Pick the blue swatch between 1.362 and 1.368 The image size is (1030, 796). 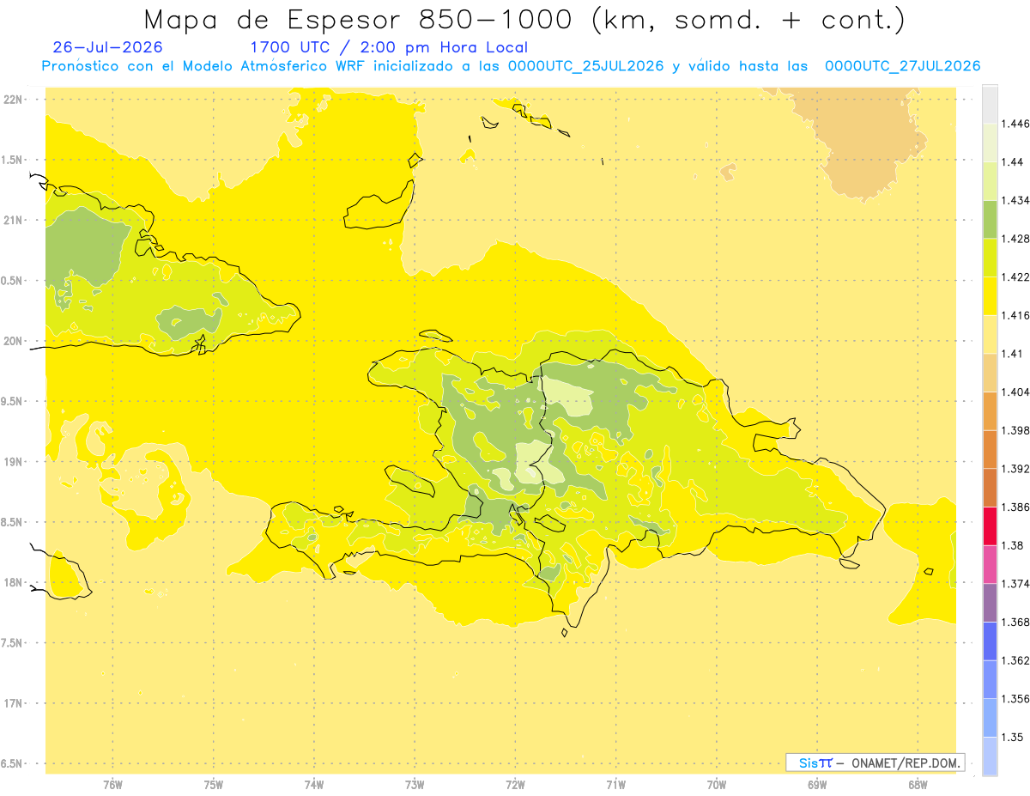[990, 641]
